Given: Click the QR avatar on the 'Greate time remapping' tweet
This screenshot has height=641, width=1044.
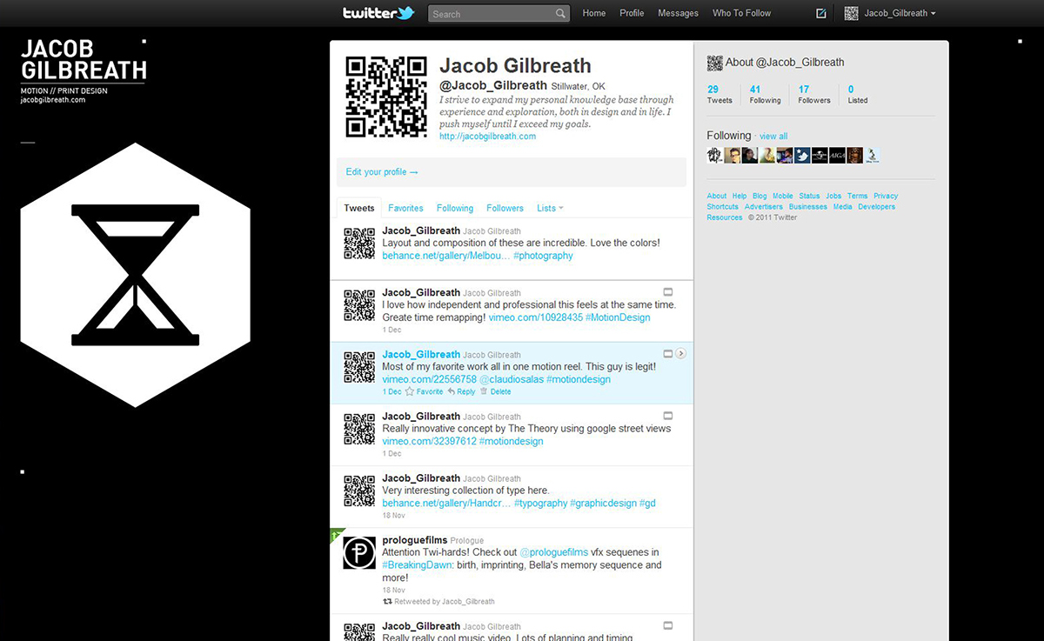Looking at the screenshot, I should tap(359, 304).
